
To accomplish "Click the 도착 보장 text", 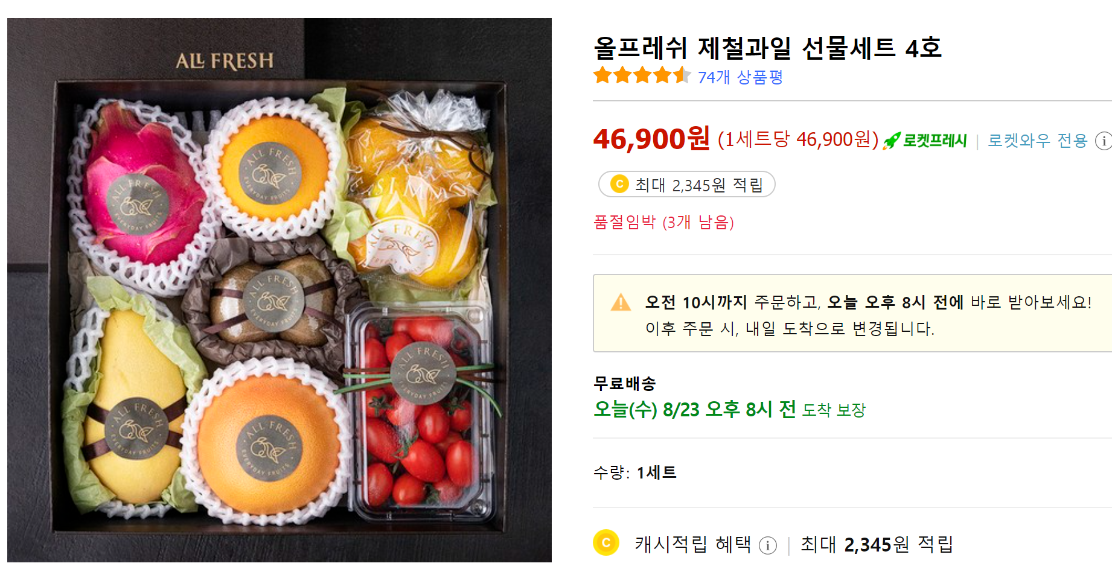I will pyautogui.click(x=834, y=409).
